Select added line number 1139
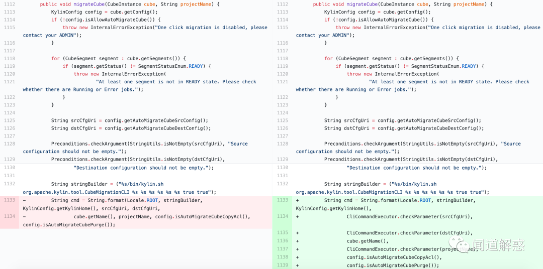 pos(283,265)
